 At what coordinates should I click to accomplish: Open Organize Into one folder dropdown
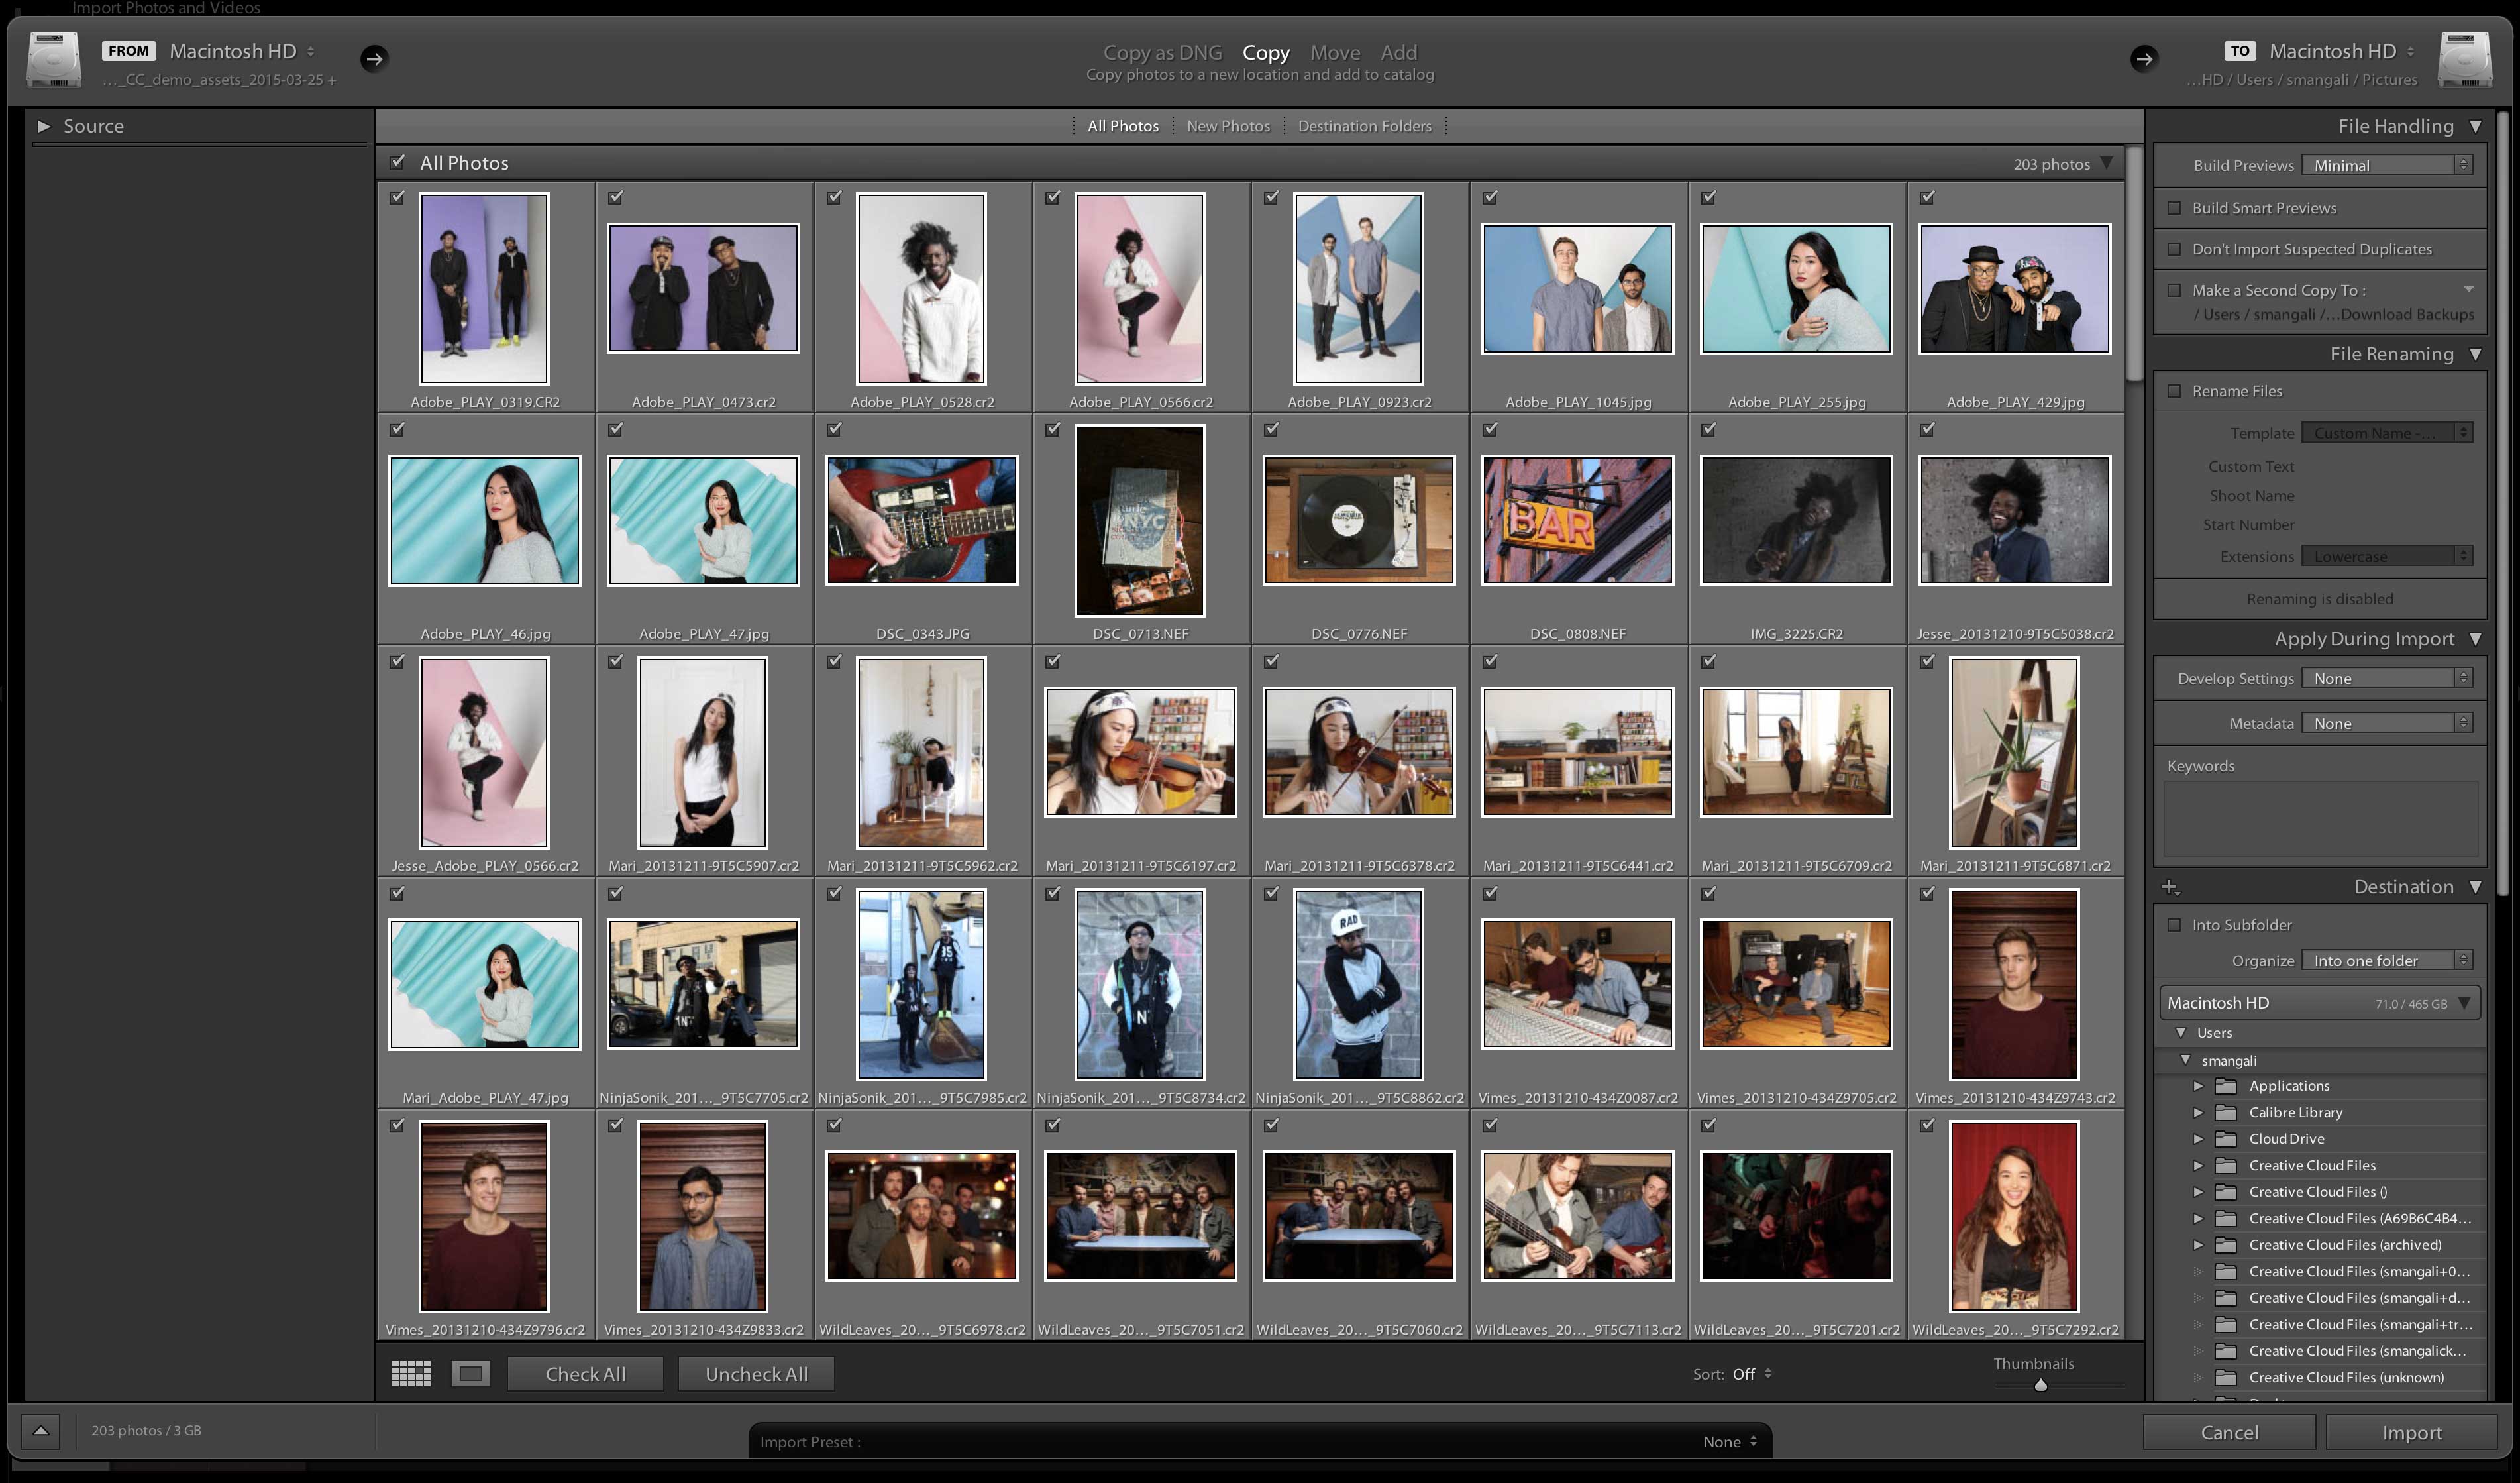[2386, 960]
